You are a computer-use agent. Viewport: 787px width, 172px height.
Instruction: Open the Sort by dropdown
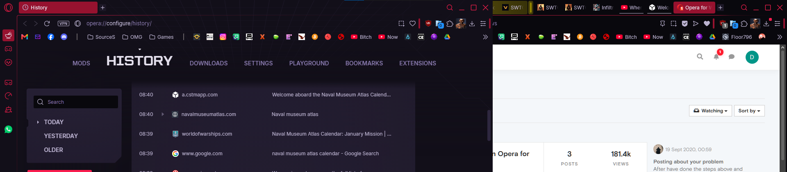tap(749, 111)
